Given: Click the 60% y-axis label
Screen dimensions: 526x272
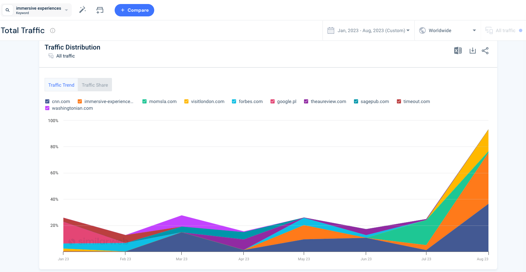Looking at the screenshot, I should (54, 173).
